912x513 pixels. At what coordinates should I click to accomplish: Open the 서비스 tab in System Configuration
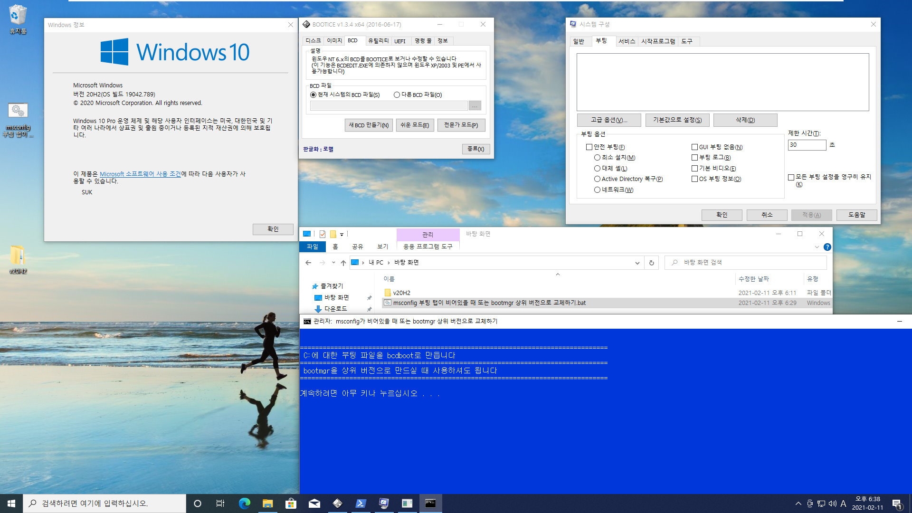tap(627, 41)
